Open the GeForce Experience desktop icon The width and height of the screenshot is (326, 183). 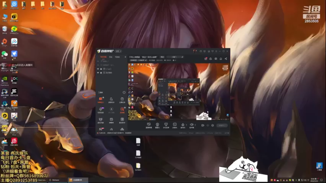[4, 81]
